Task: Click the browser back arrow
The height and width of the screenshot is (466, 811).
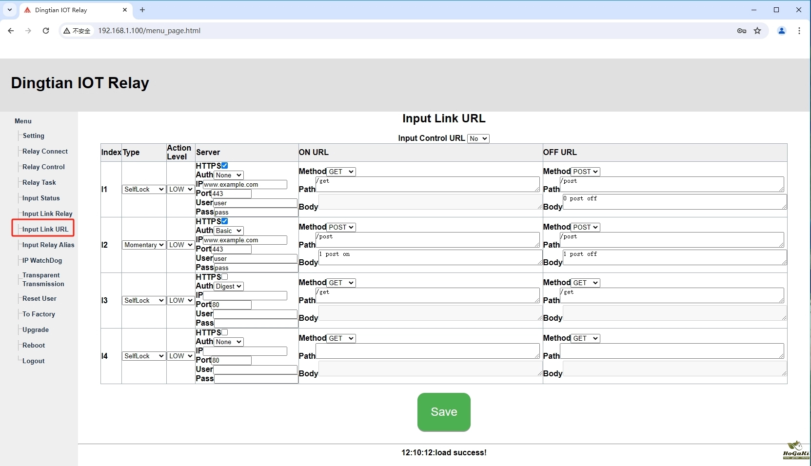Action: (11, 31)
